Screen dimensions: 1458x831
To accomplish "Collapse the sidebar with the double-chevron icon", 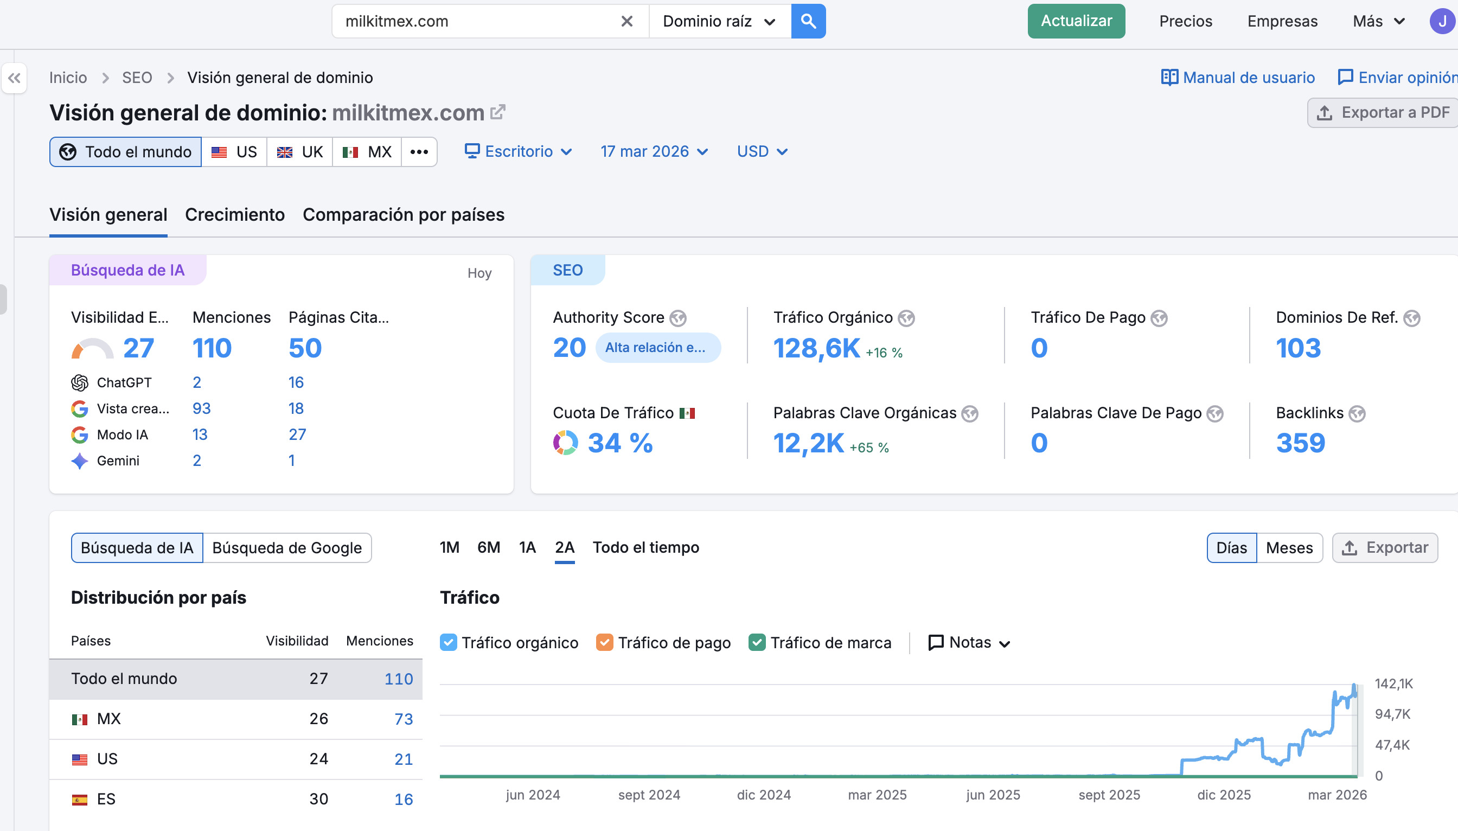I will click(15, 78).
